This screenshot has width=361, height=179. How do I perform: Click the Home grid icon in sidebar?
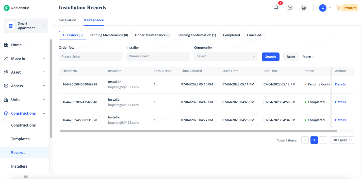pos(6,45)
